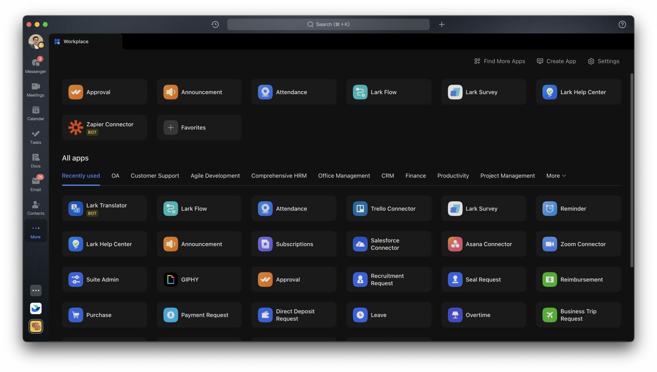
Task: Select the Workplace window tab
Action: pyautogui.click(x=86, y=41)
